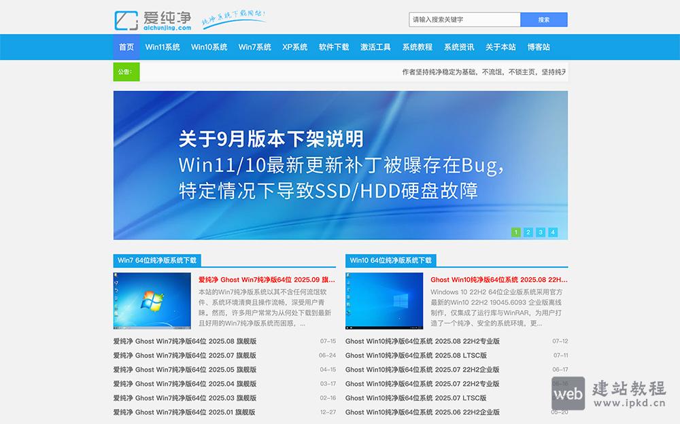Switch to banner slide 4
This screenshot has width=680, height=424.
point(552,232)
